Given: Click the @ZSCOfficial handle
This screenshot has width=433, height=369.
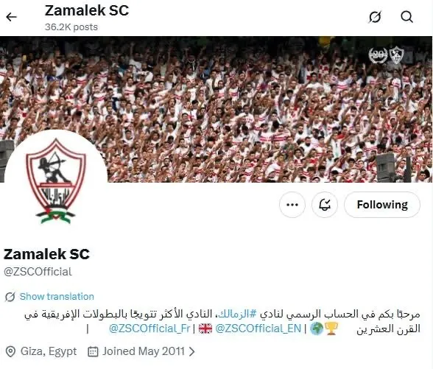Looking at the screenshot, I should 38,272.
